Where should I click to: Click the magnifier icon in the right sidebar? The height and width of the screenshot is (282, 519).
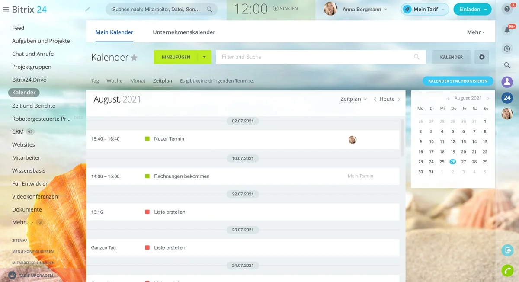pos(507,65)
